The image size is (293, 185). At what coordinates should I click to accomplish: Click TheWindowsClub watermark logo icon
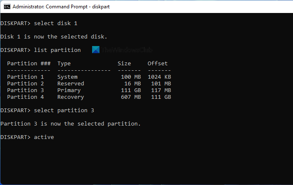coord(96,50)
